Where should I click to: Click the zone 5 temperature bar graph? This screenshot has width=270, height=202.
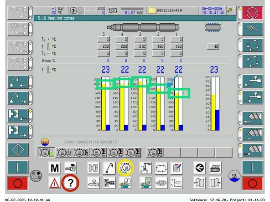point(106,104)
